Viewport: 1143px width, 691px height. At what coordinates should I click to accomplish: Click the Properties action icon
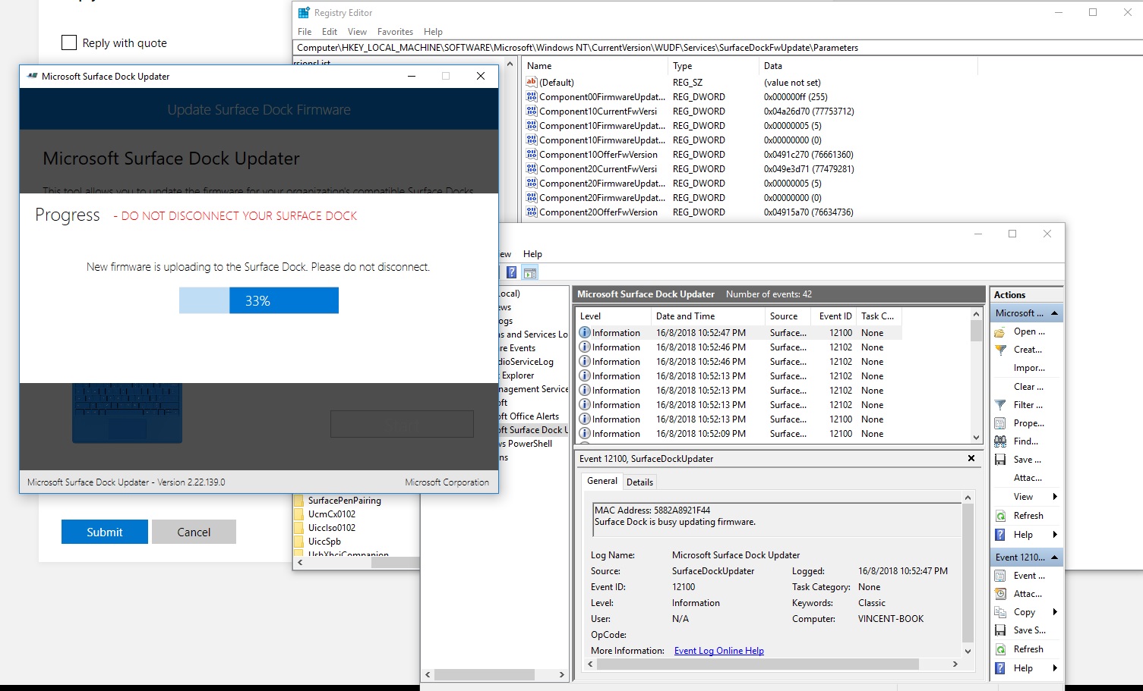click(x=1000, y=423)
